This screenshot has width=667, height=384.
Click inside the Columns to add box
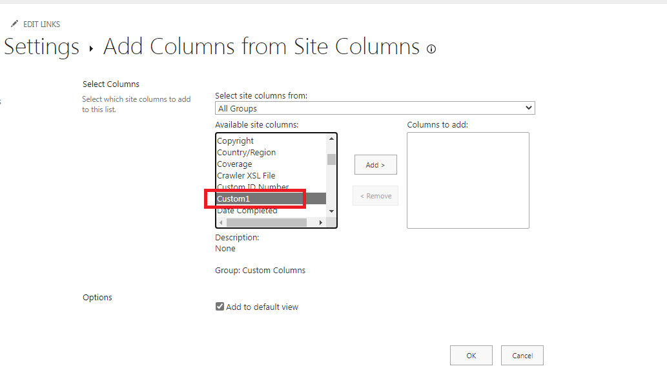pos(468,180)
